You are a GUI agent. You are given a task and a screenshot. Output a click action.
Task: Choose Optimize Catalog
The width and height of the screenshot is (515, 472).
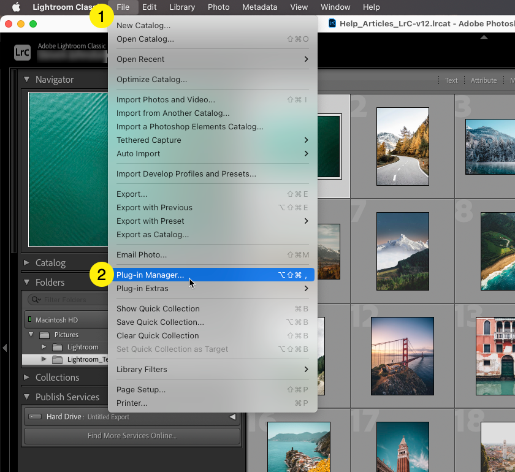pos(213,79)
